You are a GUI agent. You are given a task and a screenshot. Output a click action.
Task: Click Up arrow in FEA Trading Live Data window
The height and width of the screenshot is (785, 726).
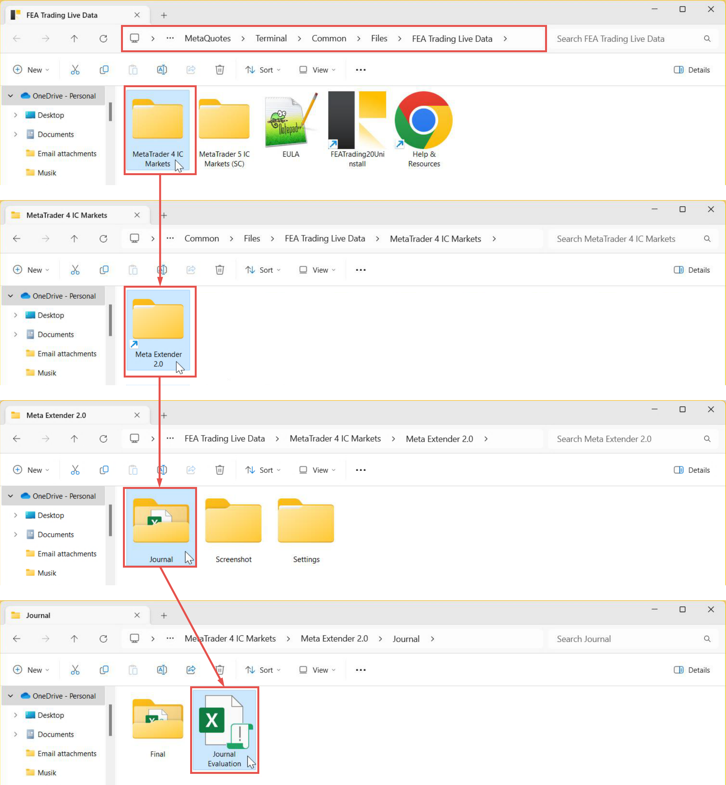[x=74, y=38]
